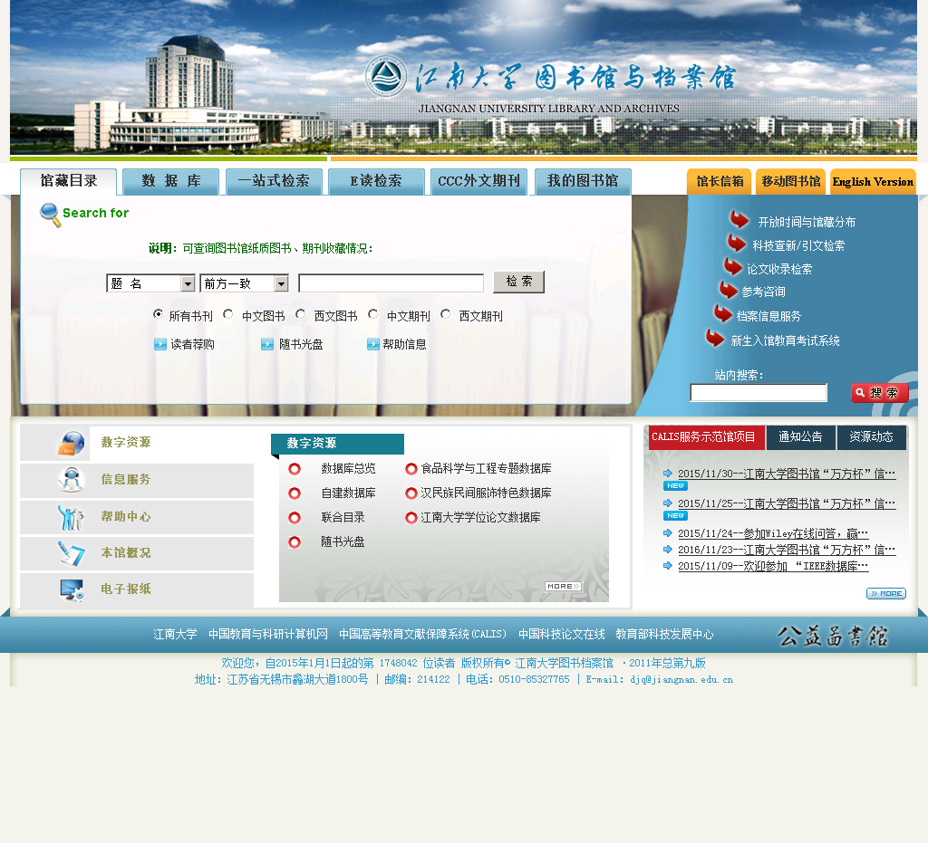The image size is (928, 843).
Task: Click the red circle bullet beside 联合目录
Action: (295, 518)
